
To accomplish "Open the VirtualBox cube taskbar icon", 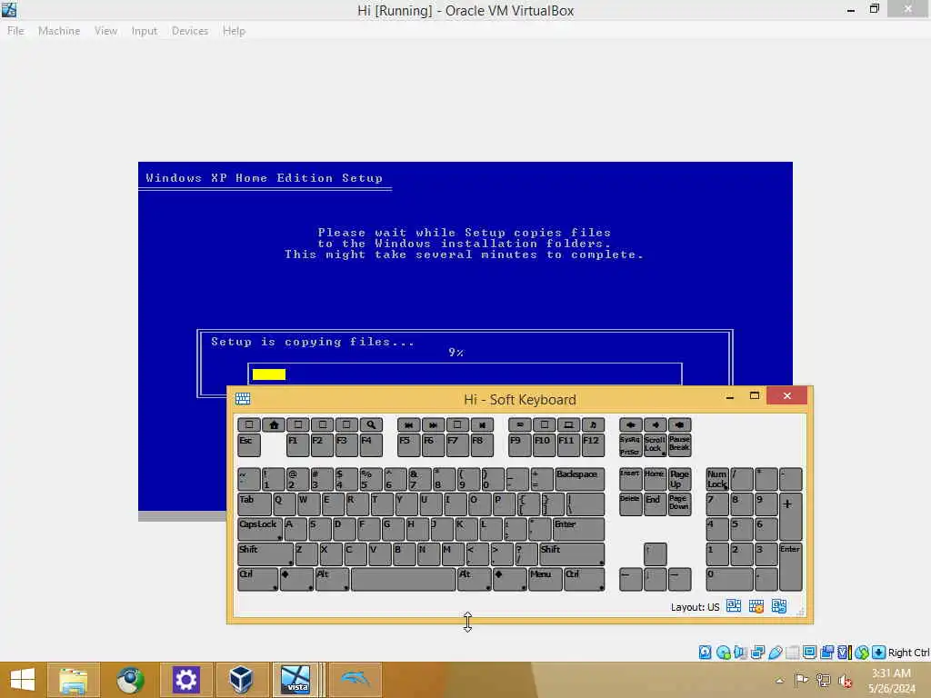I will coord(240,680).
